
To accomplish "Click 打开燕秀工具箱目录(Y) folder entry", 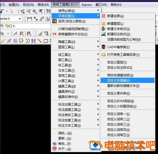I will [128, 55].
